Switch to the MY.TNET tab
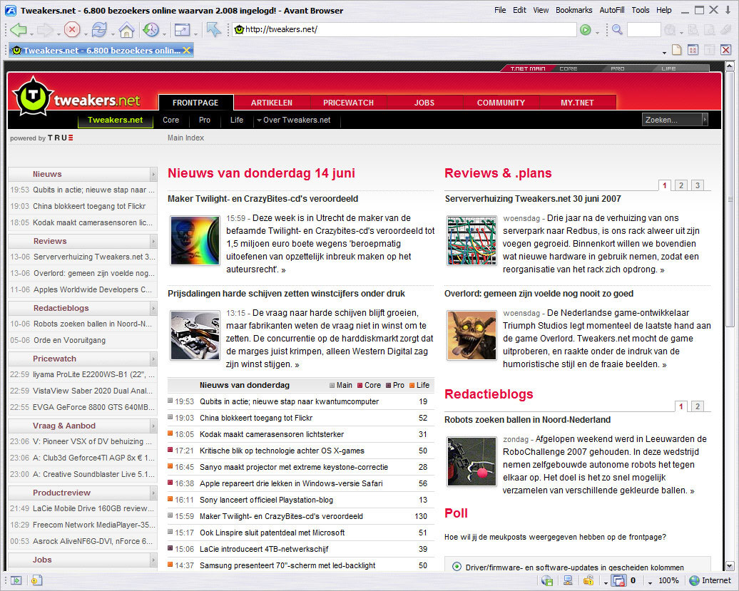 577,103
